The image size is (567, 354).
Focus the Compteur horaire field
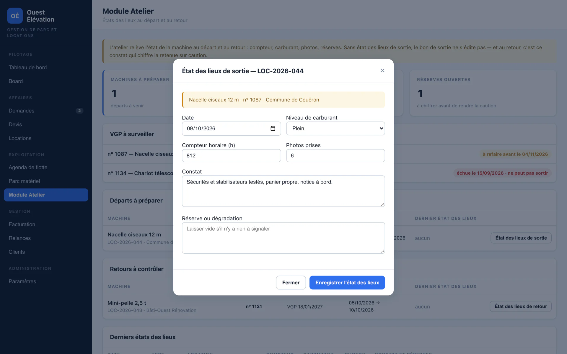231,155
